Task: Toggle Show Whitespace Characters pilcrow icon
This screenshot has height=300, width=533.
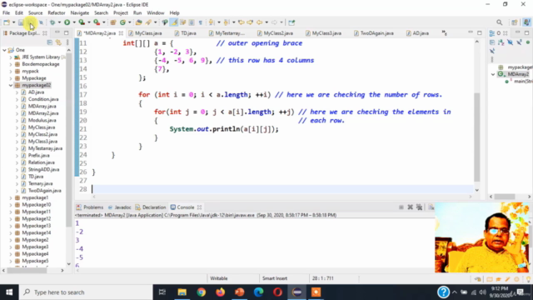Action: [x=201, y=22]
